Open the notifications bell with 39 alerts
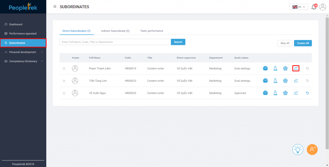 314,7
